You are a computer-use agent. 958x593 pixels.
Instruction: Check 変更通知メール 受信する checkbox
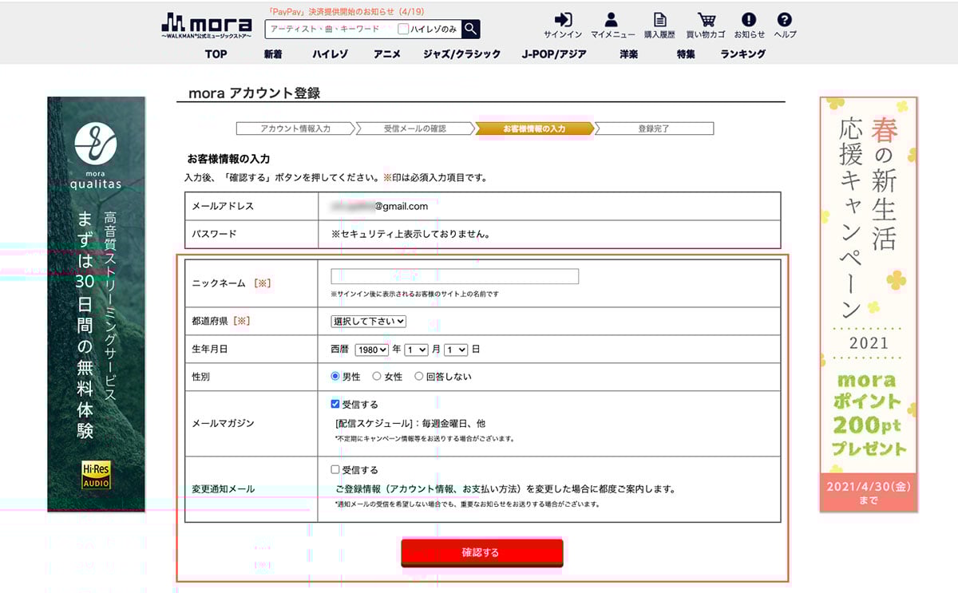click(335, 469)
